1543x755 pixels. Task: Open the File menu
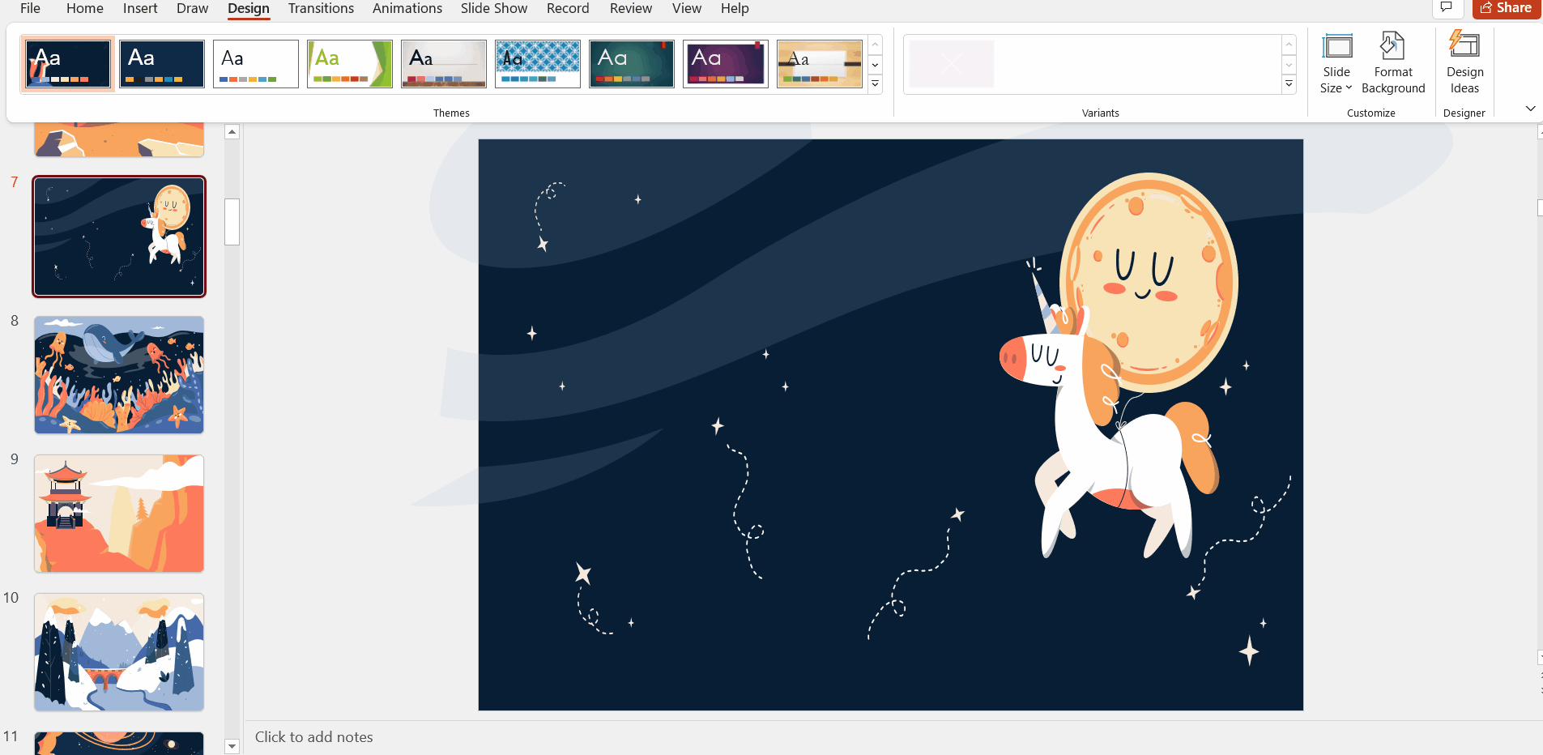30,8
